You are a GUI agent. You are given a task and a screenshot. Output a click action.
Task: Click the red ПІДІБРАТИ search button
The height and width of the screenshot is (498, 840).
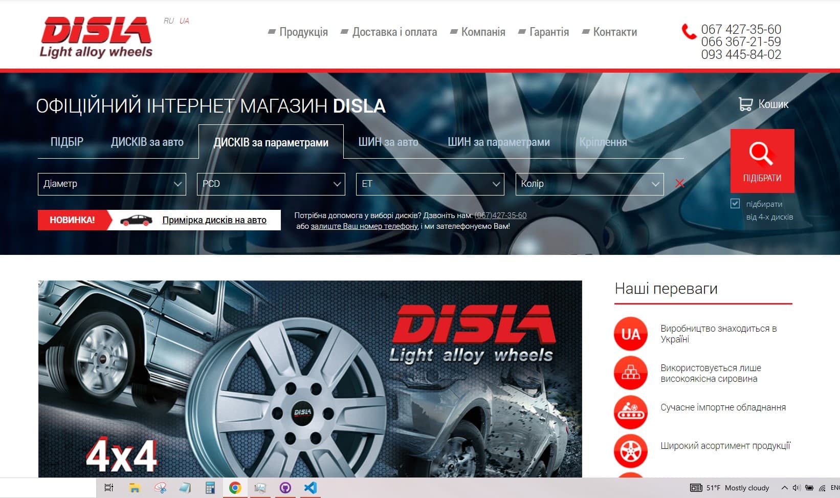click(762, 161)
